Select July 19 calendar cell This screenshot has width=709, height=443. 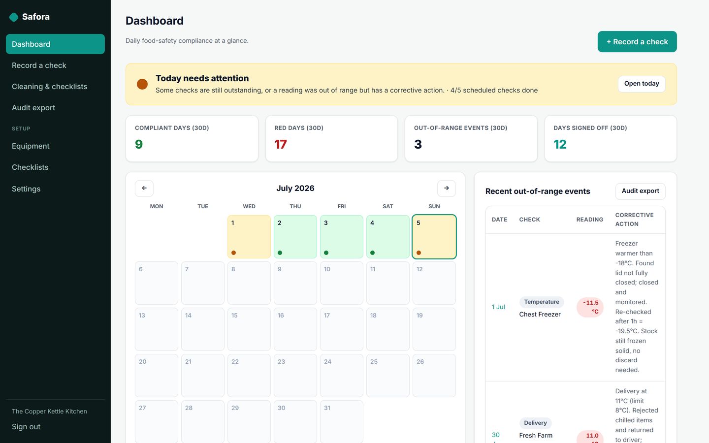click(x=434, y=329)
